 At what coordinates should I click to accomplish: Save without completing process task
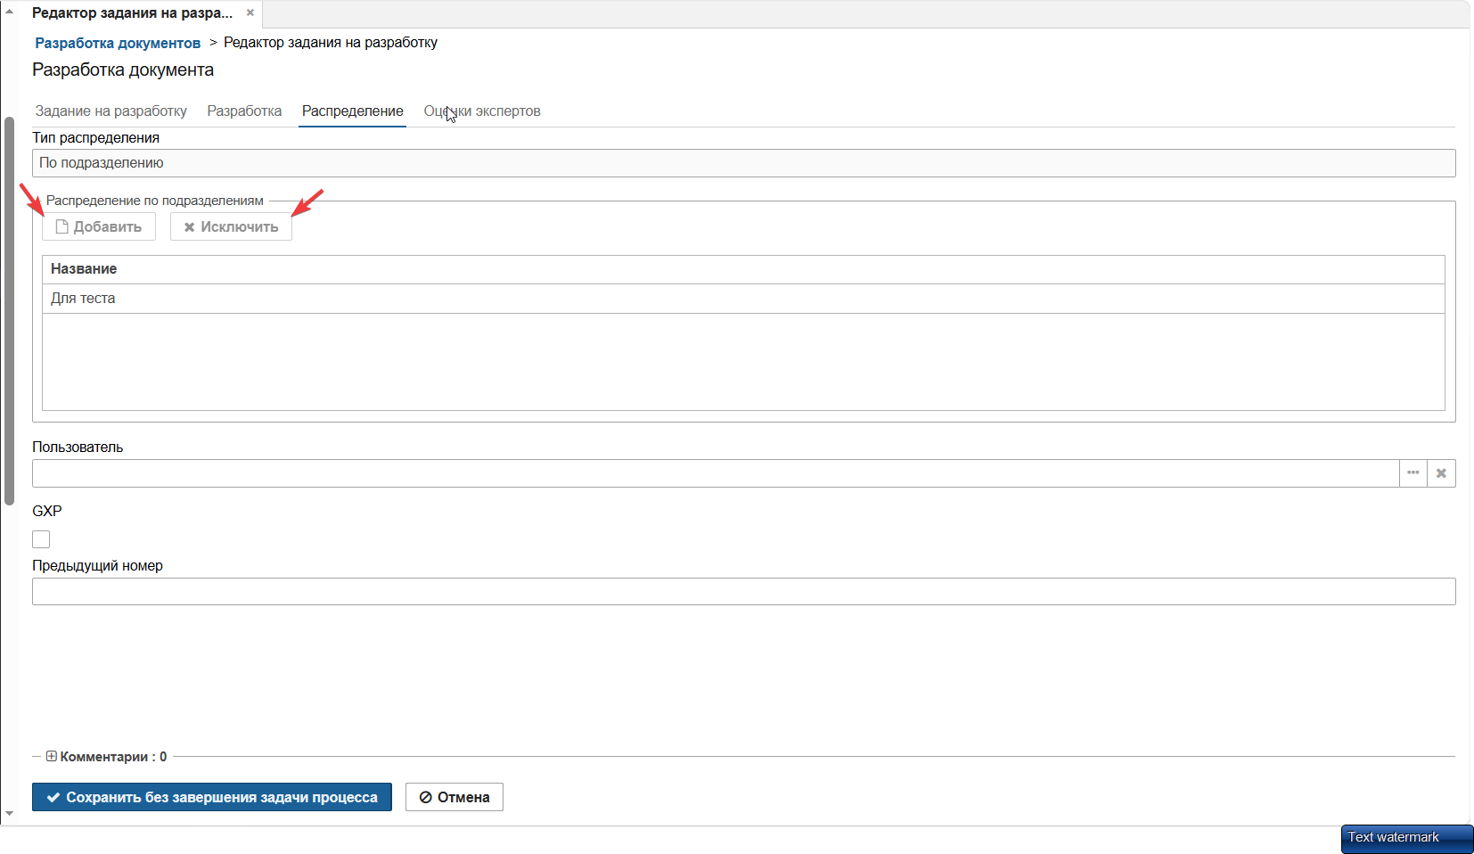click(x=212, y=797)
